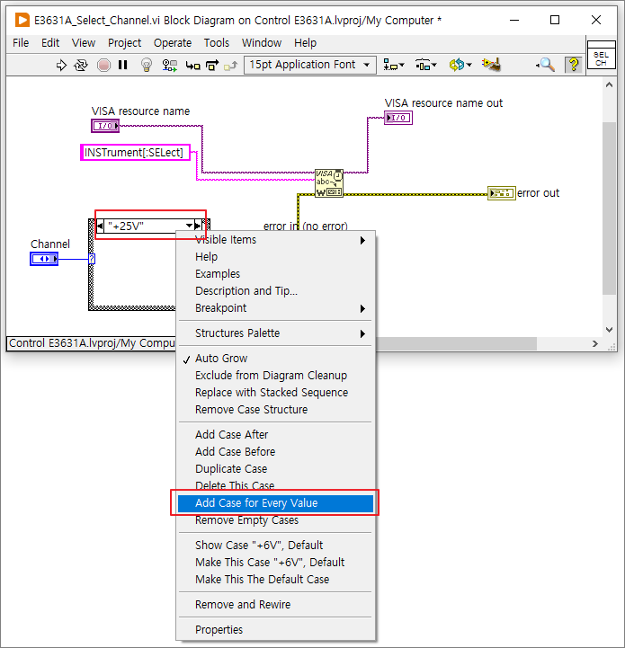Open the Help menu in menu bar
This screenshot has width=625, height=648.
pos(305,43)
